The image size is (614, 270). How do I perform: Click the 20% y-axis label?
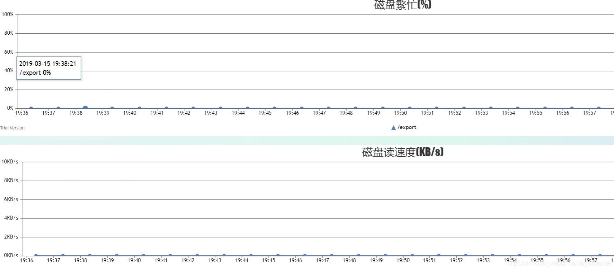tap(9, 89)
